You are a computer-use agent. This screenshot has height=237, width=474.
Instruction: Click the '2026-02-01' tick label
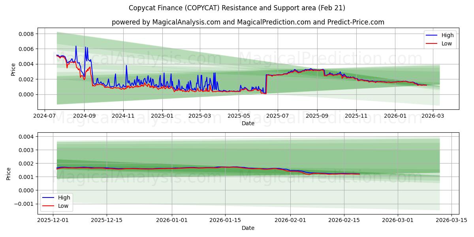pyautogui.click(x=290, y=221)
